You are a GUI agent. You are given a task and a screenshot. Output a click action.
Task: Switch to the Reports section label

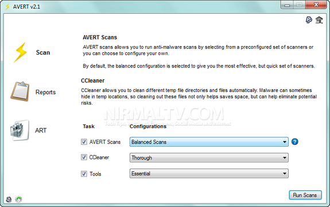[x=46, y=92]
